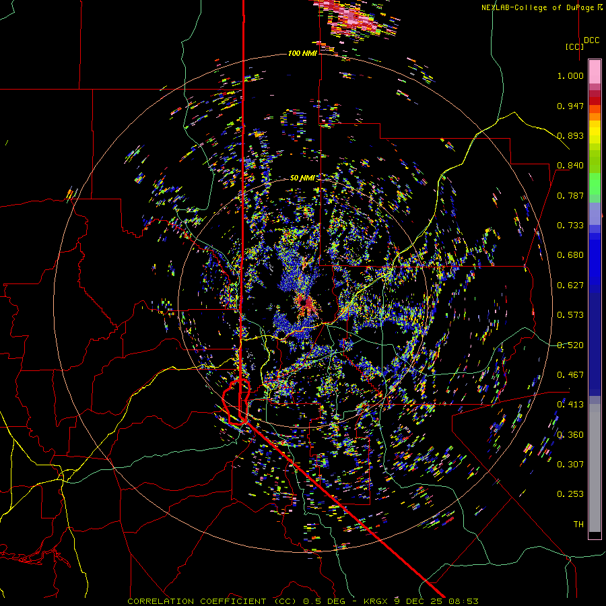Screen dimensions: 606x606
Task: Select the 0.840 scale value
Action: (x=570, y=166)
